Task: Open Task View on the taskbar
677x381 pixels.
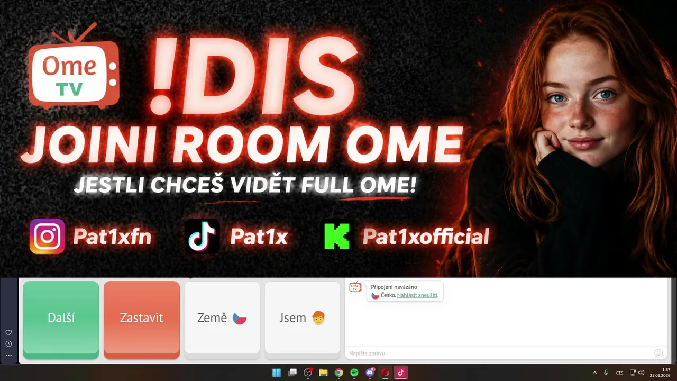Action: 292,373
